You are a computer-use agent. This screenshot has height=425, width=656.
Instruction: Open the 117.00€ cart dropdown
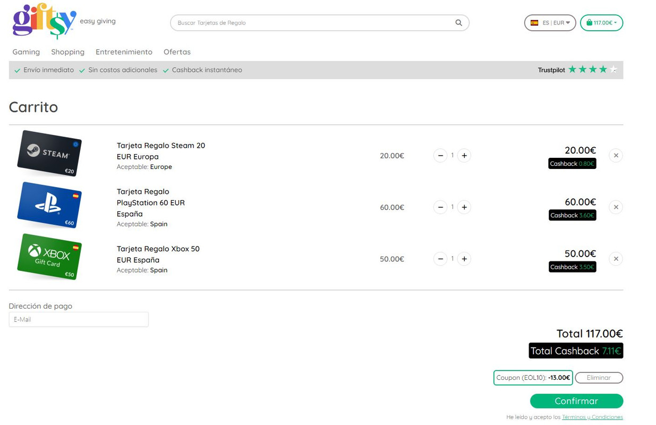tap(601, 23)
